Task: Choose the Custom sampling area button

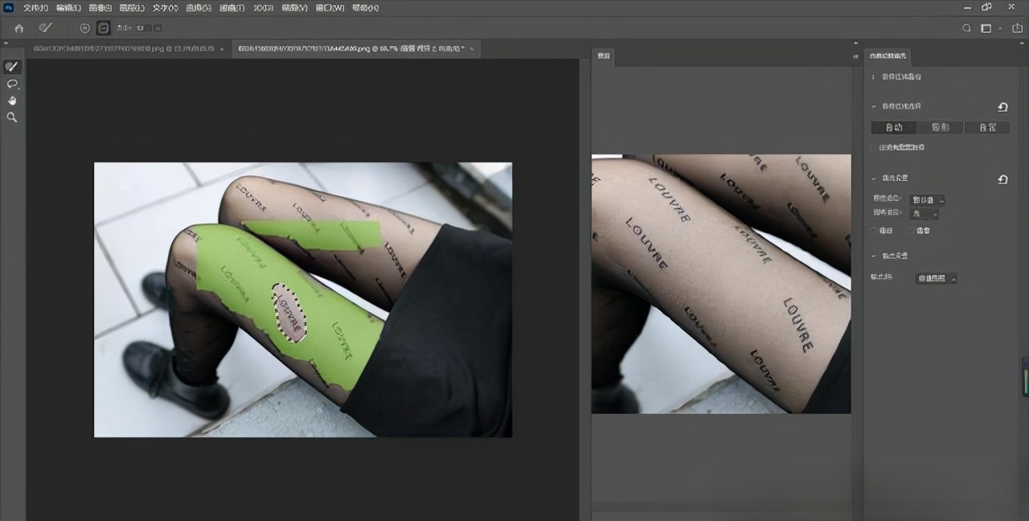Action: click(986, 127)
